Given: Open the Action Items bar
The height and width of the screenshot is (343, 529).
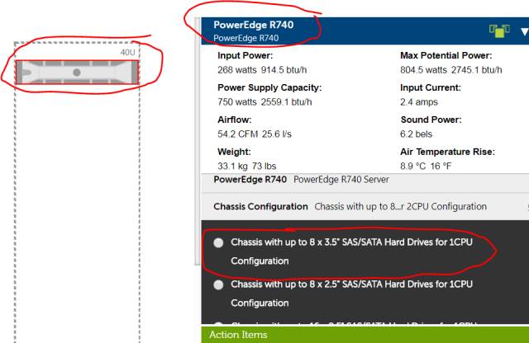Looking at the screenshot, I should [365, 335].
